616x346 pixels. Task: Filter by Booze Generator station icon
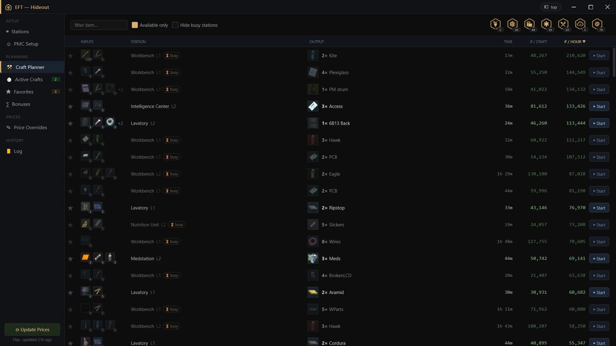pyautogui.click(x=495, y=24)
